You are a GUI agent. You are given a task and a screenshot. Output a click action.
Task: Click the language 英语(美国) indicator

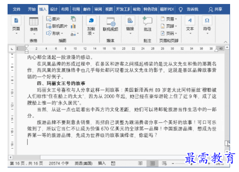(x=83, y=164)
